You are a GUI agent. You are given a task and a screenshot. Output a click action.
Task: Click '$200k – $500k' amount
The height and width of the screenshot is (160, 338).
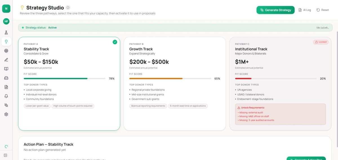(x=149, y=62)
